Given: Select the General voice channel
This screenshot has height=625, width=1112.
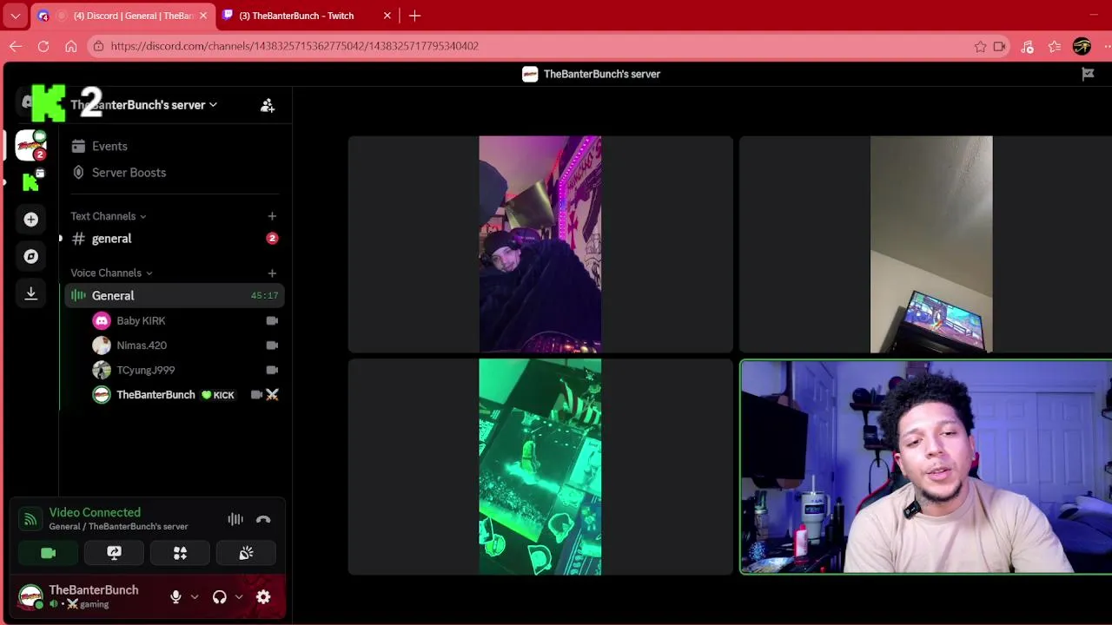Looking at the screenshot, I should click(174, 296).
